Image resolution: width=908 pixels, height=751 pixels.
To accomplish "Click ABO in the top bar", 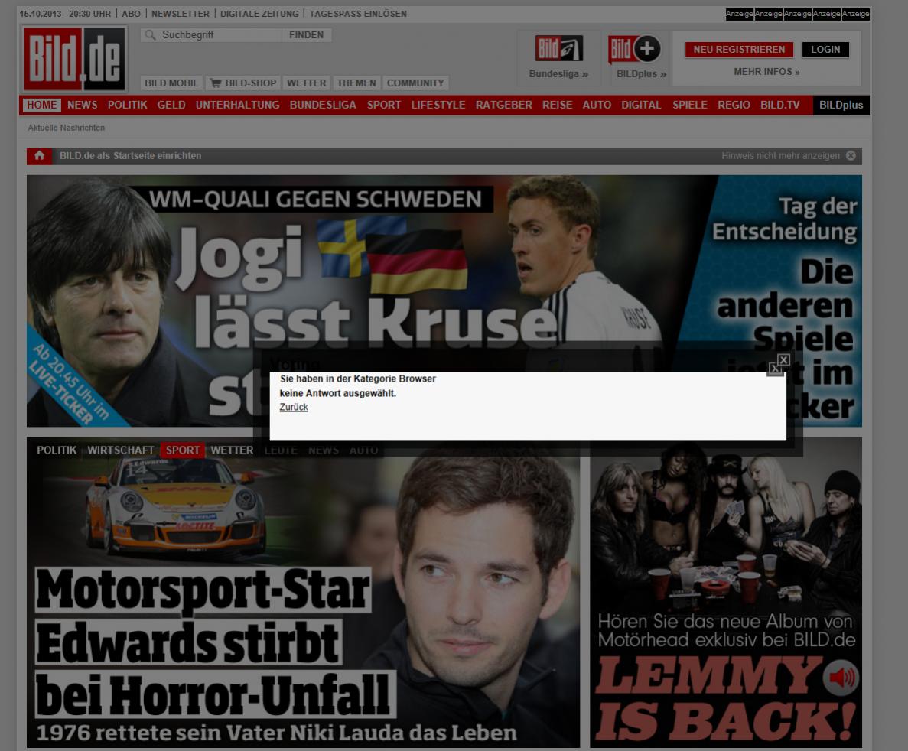I will [x=131, y=13].
